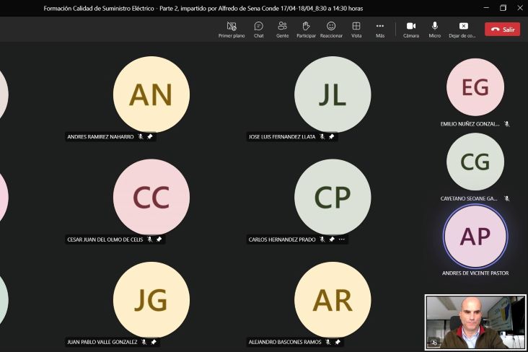Image resolution: width=528 pixels, height=352 pixels.
Task: Select the JL avatar tile
Action: pos(333,94)
